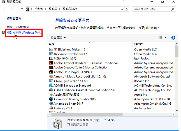The width and height of the screenshot is (181, 131).
Task: Click the 4K Slideshow Maker 1.5 icon
Action: (x=51, y=49)
